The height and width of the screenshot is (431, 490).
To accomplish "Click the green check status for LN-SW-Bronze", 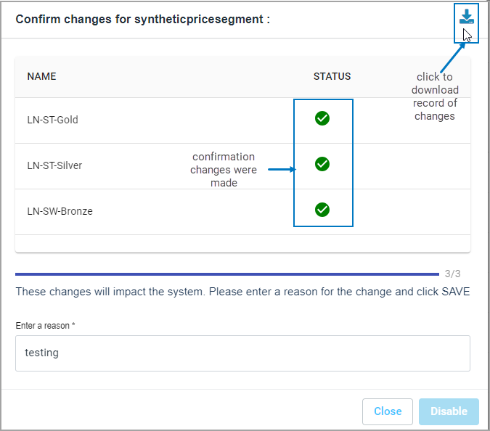I will pyautogui.click(x=322, y=210).
